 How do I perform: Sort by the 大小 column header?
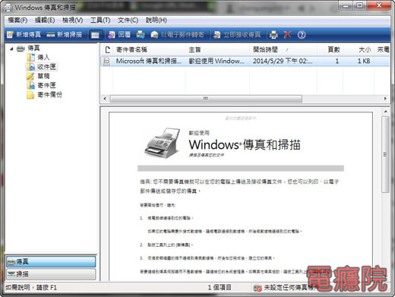click(358, 49)
